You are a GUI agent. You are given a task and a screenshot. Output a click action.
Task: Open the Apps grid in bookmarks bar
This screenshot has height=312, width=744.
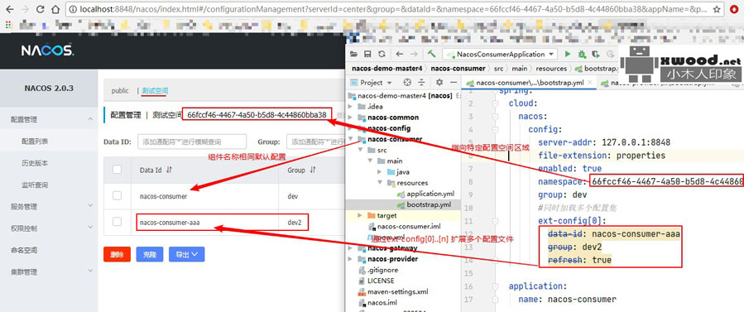click(8, 24)
